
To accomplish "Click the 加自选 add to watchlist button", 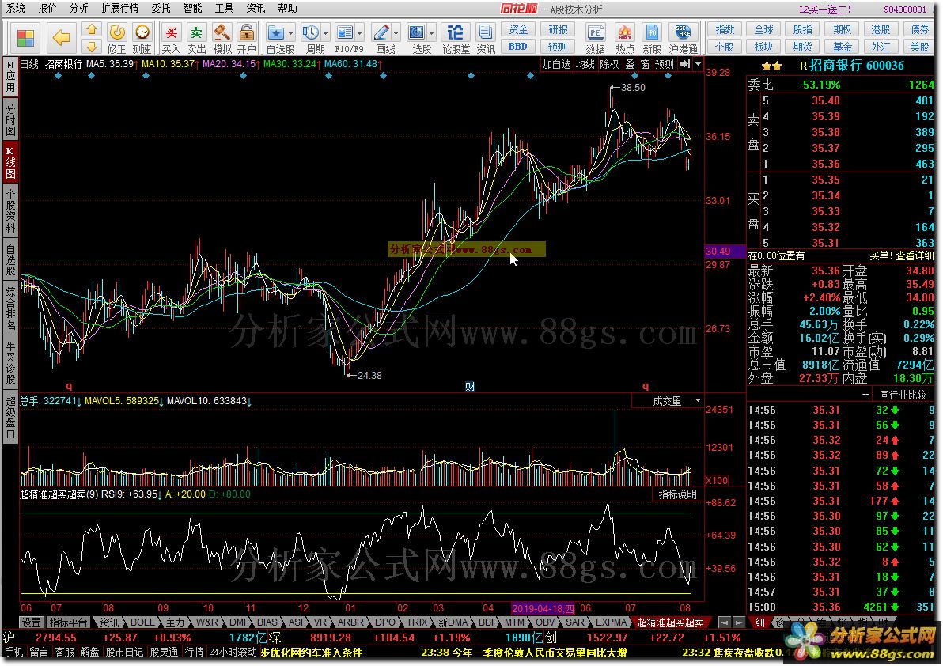I will pos(556,64).
